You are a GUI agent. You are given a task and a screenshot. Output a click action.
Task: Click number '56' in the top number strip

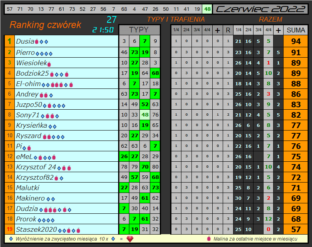[103, 9]
